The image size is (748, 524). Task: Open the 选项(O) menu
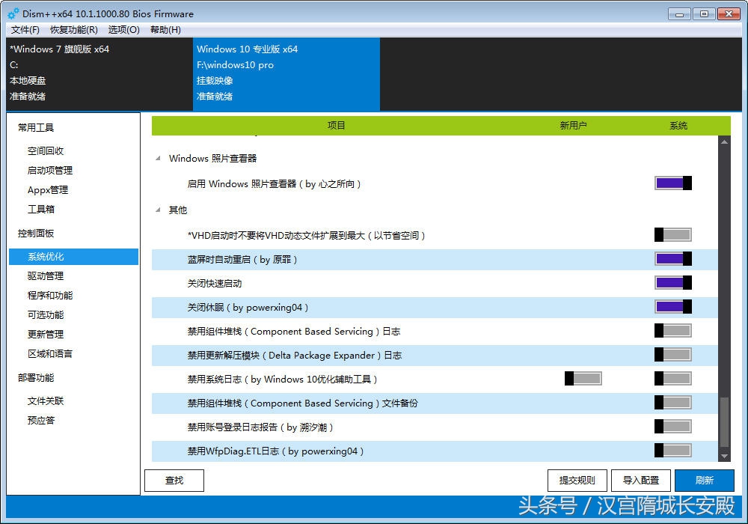click(124, 30)
